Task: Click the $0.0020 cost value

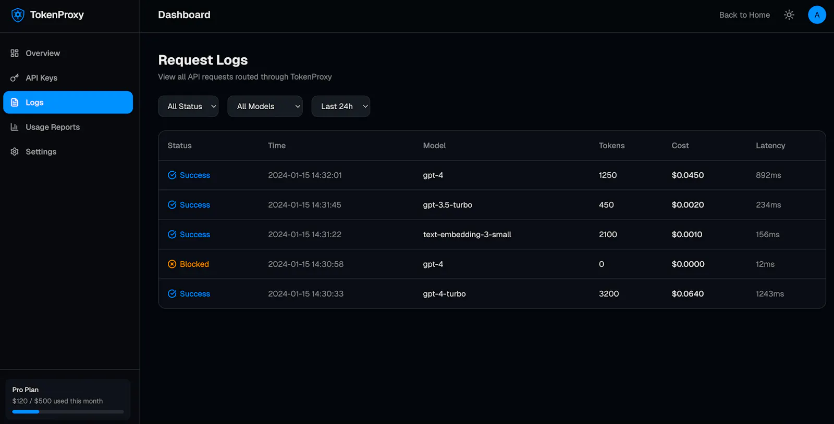Action: click(688, 205)
